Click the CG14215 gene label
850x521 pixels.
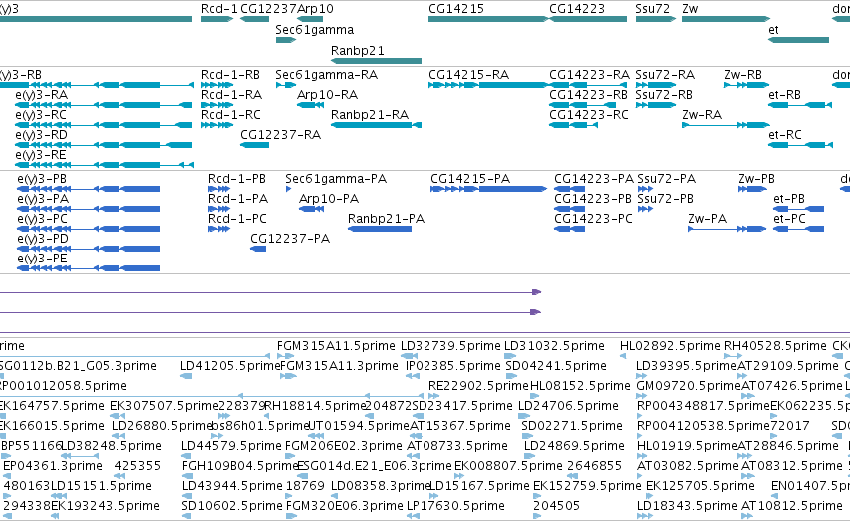pyautogui.click(x=455, y=9)
